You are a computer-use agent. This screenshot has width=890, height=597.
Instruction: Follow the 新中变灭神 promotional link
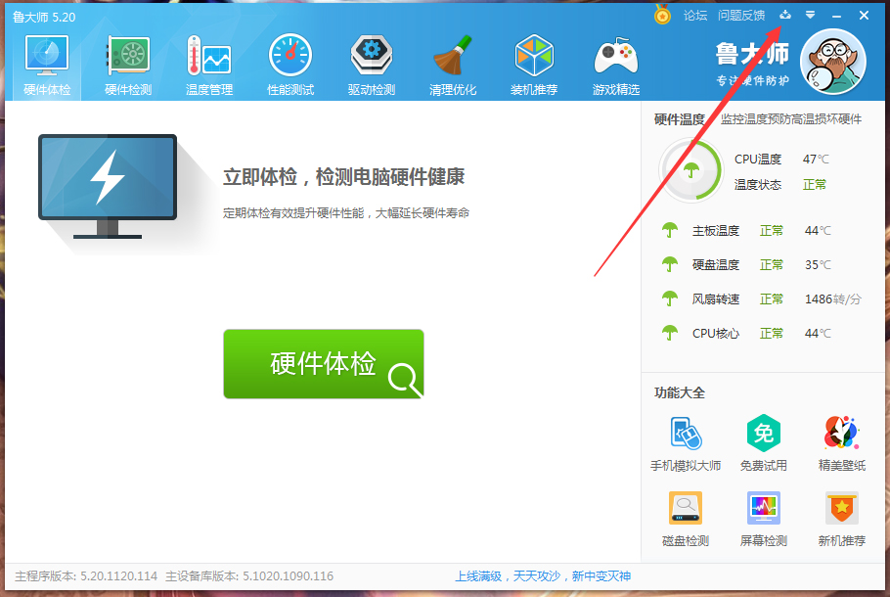pos(601,576)
